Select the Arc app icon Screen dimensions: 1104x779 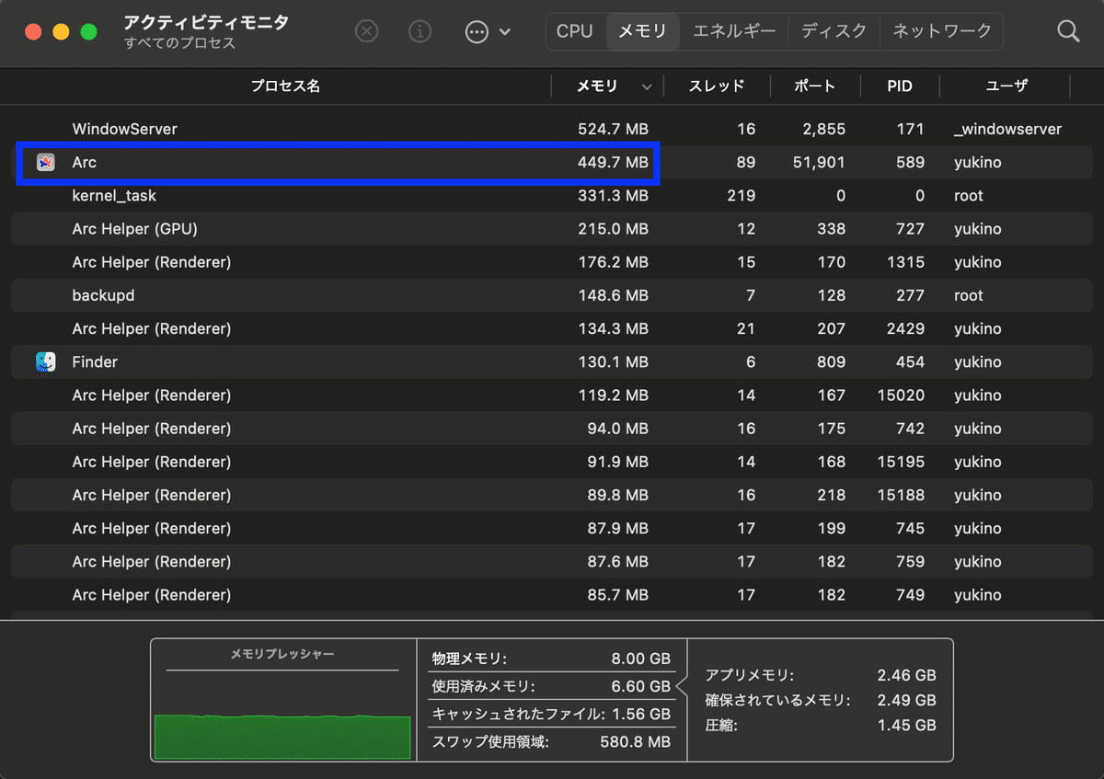click(x=46, y=163)
